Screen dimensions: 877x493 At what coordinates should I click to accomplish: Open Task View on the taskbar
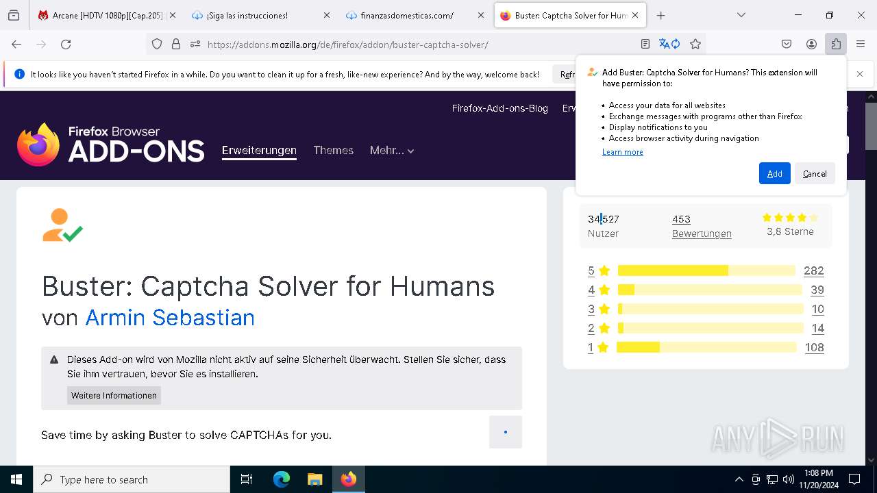(247, 479)
